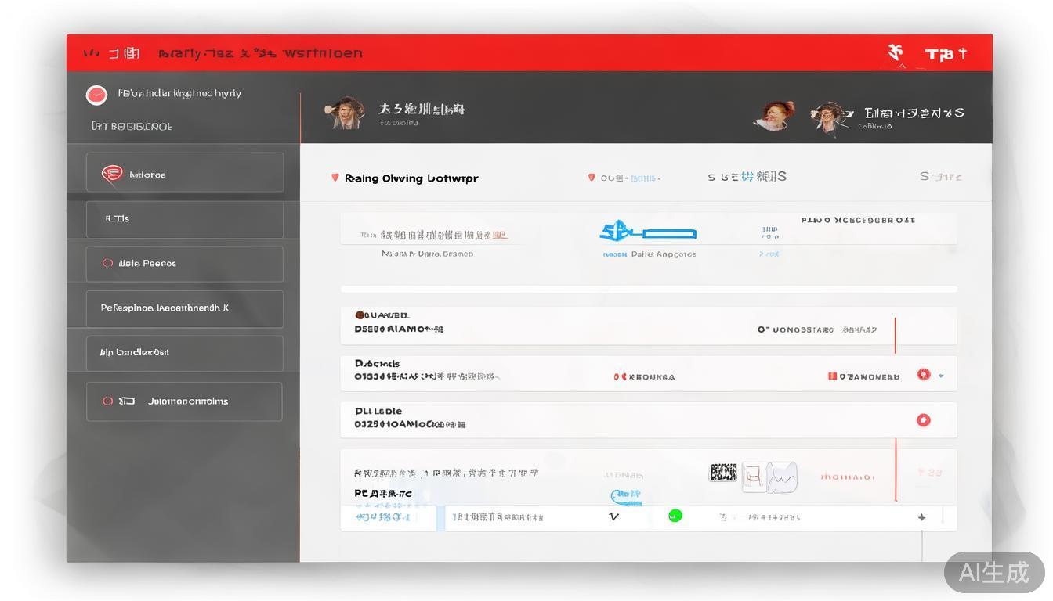Open the Jolomoconoims sidebar item

[x=185, y=401]
